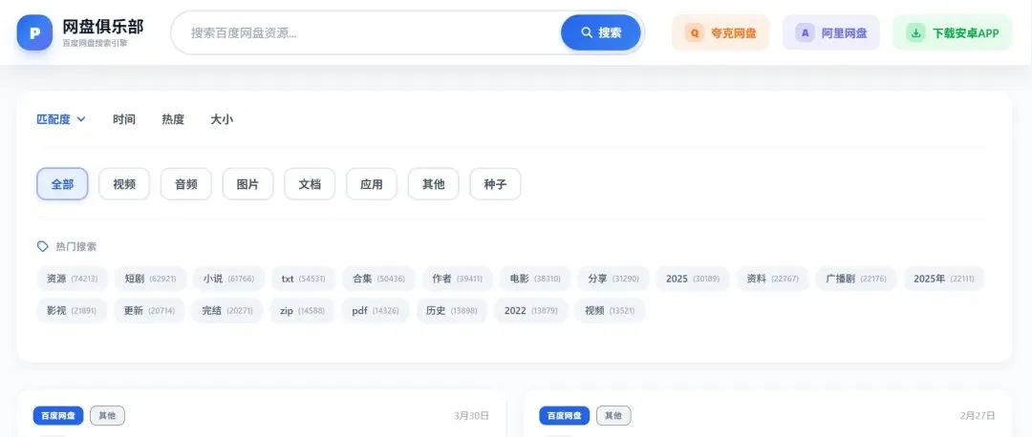
Task: Click 下载安卓APP button
Action: (953, 32)
